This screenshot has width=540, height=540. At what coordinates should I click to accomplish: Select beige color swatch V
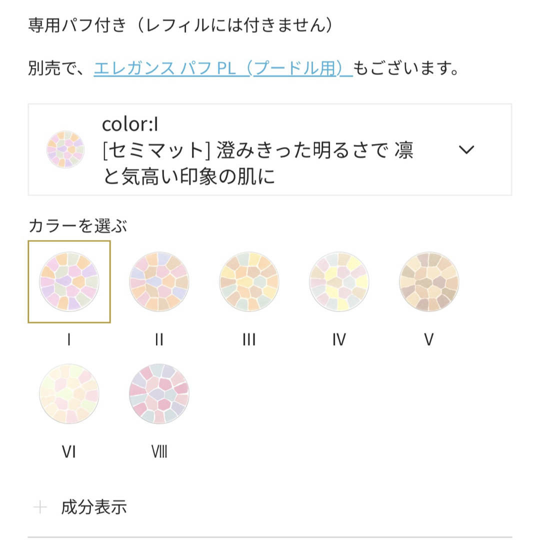tap(429, 281)
